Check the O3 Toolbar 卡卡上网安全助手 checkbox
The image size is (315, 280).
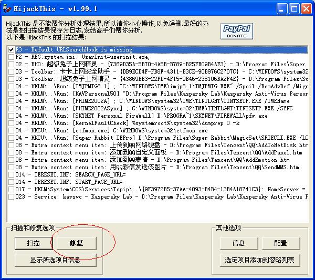(x=11, y=72)
